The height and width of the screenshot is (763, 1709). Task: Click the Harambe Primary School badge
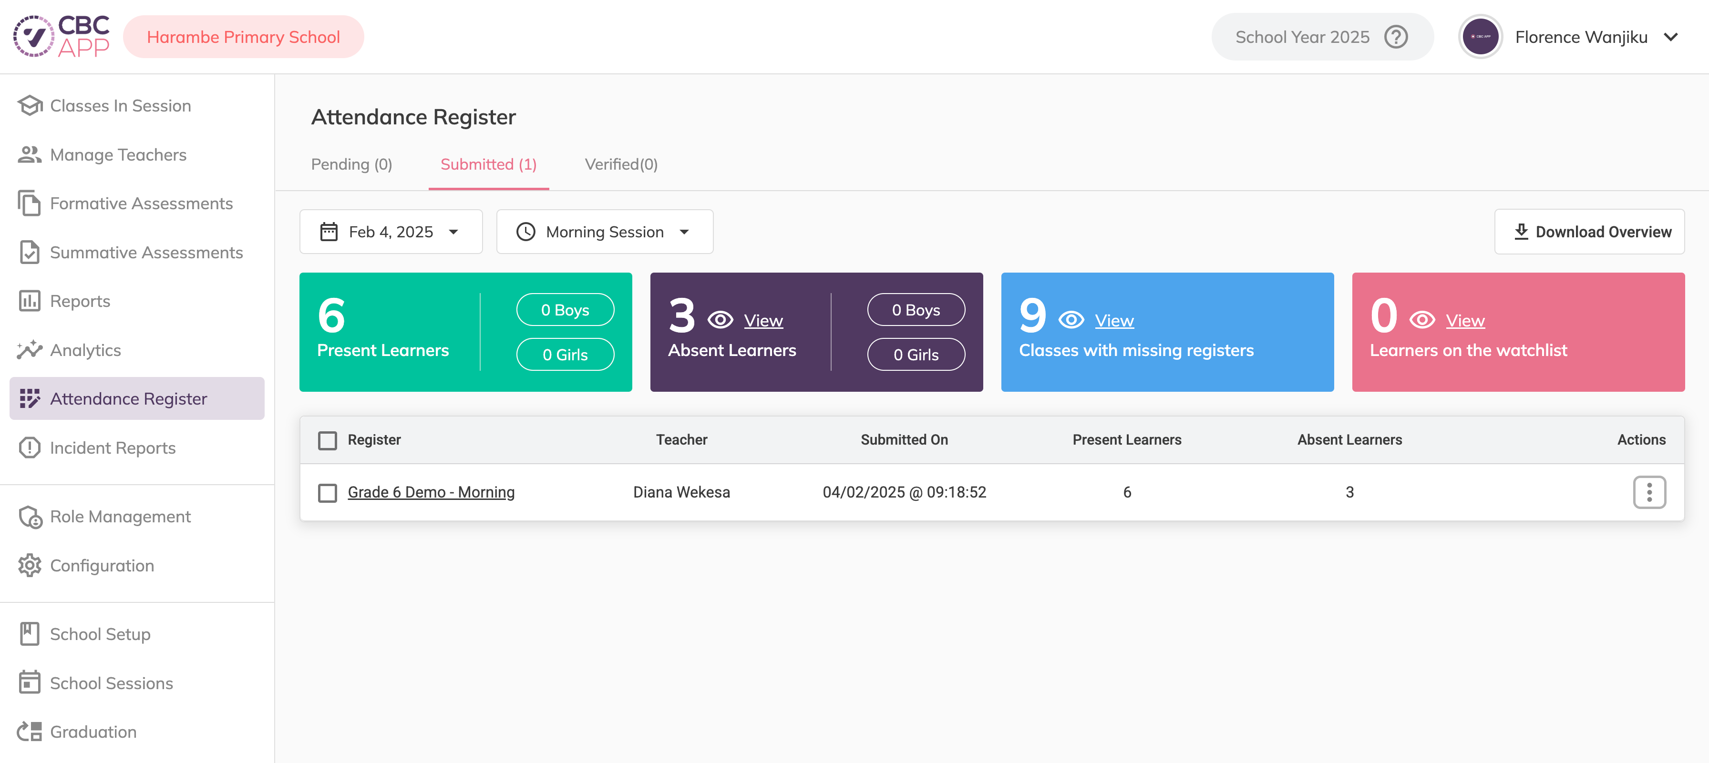[244, 37]
